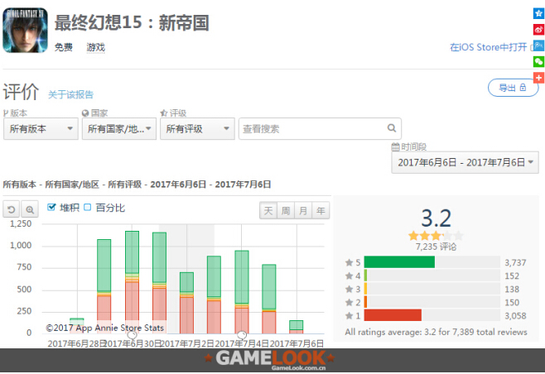Switch chart granularity to 年
545x374 pixels.
(321, 210)
